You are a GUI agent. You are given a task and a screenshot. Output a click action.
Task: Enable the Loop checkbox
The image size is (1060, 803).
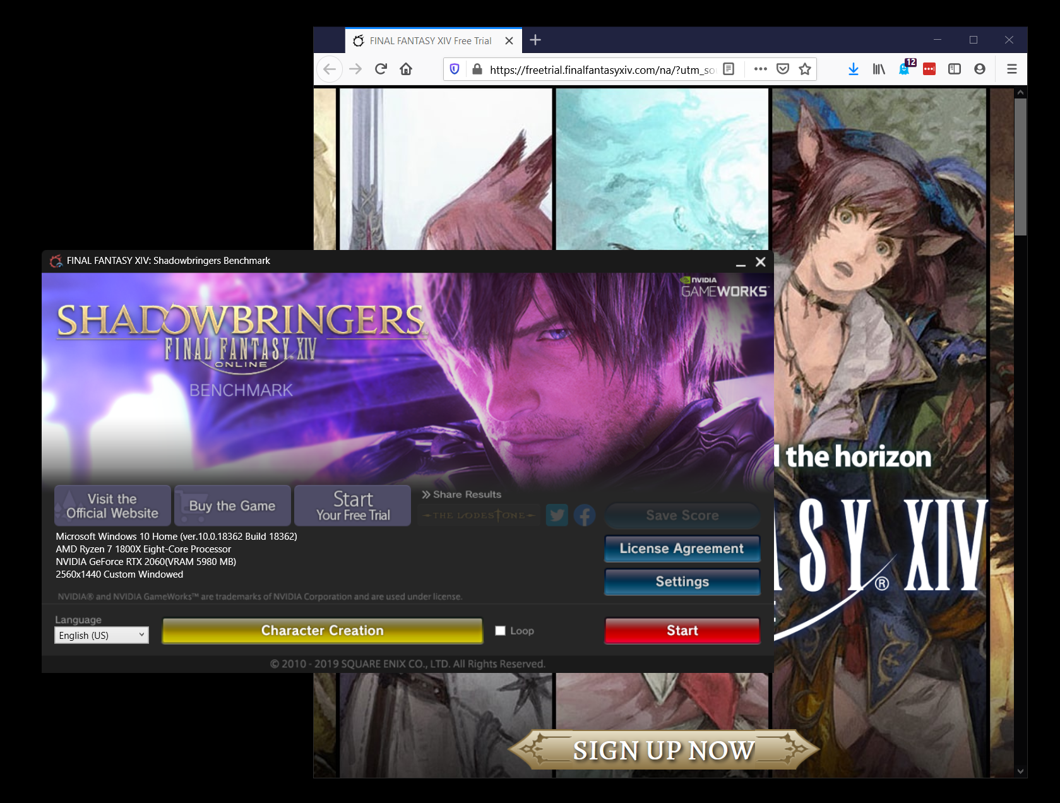coord(501,631)
